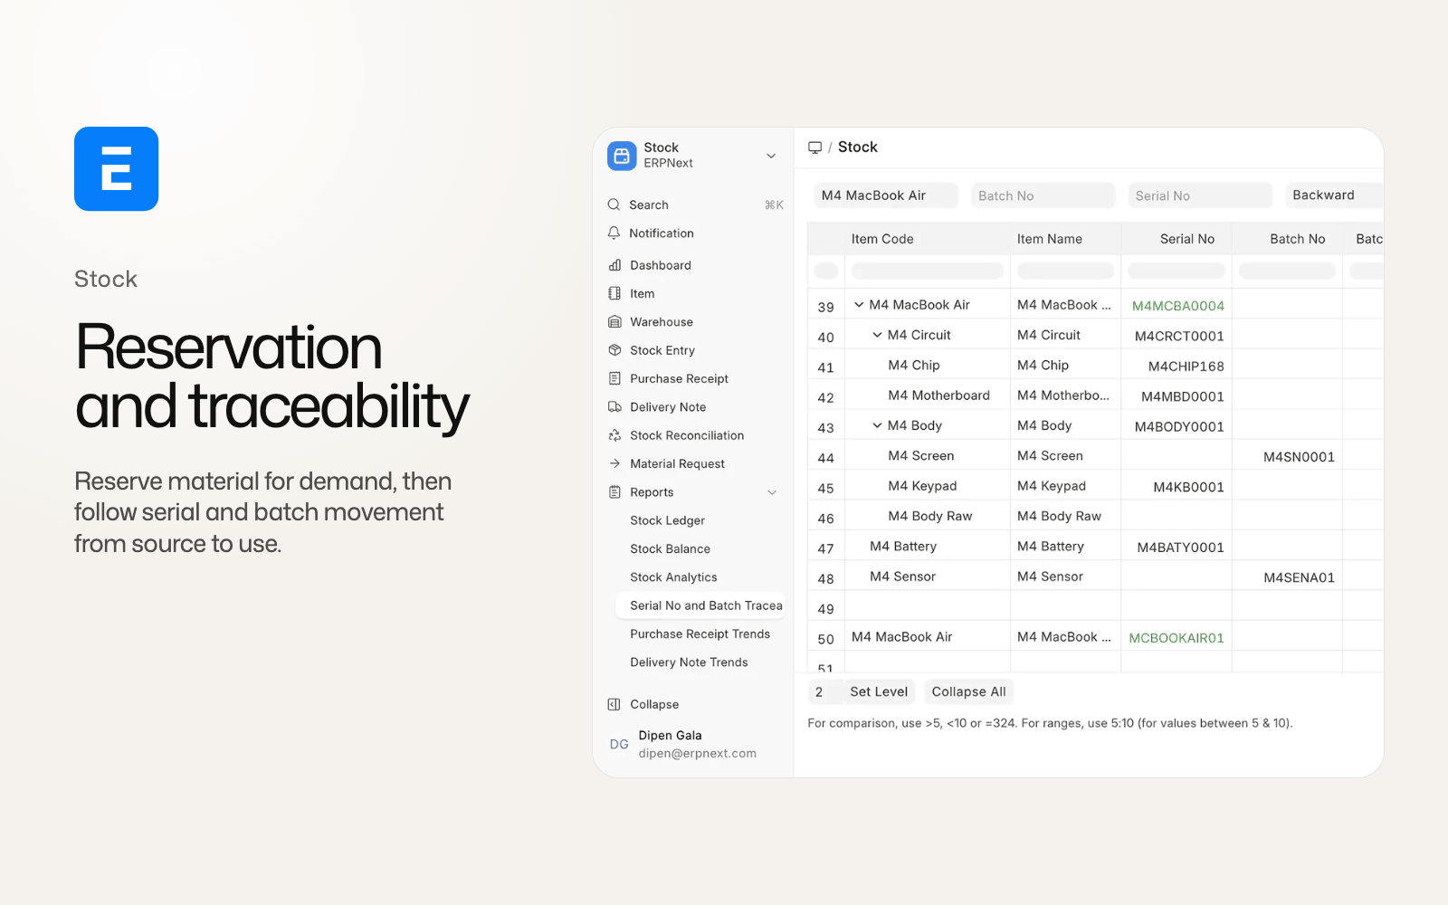Screen dimensions: 1448x905
Task: Click the Collapse sidebar icon
Action: 614,704
